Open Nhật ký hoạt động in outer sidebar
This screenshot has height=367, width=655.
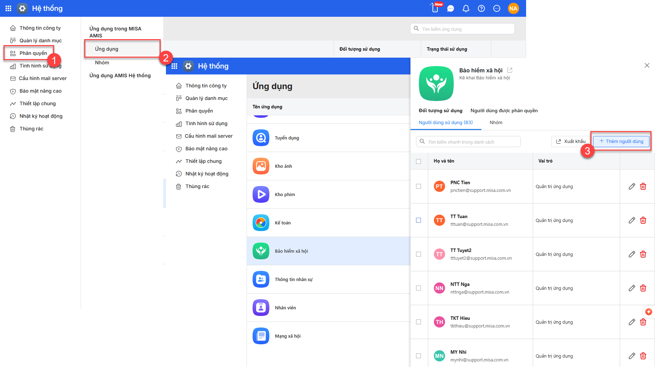41,116
